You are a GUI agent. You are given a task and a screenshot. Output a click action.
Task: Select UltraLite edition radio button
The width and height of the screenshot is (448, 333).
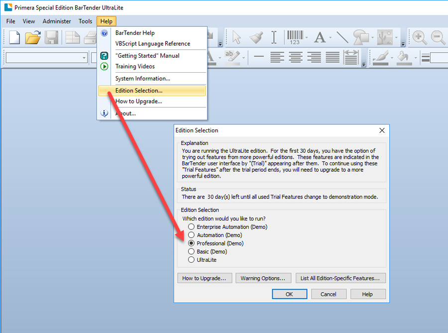(x=191, y=260)
